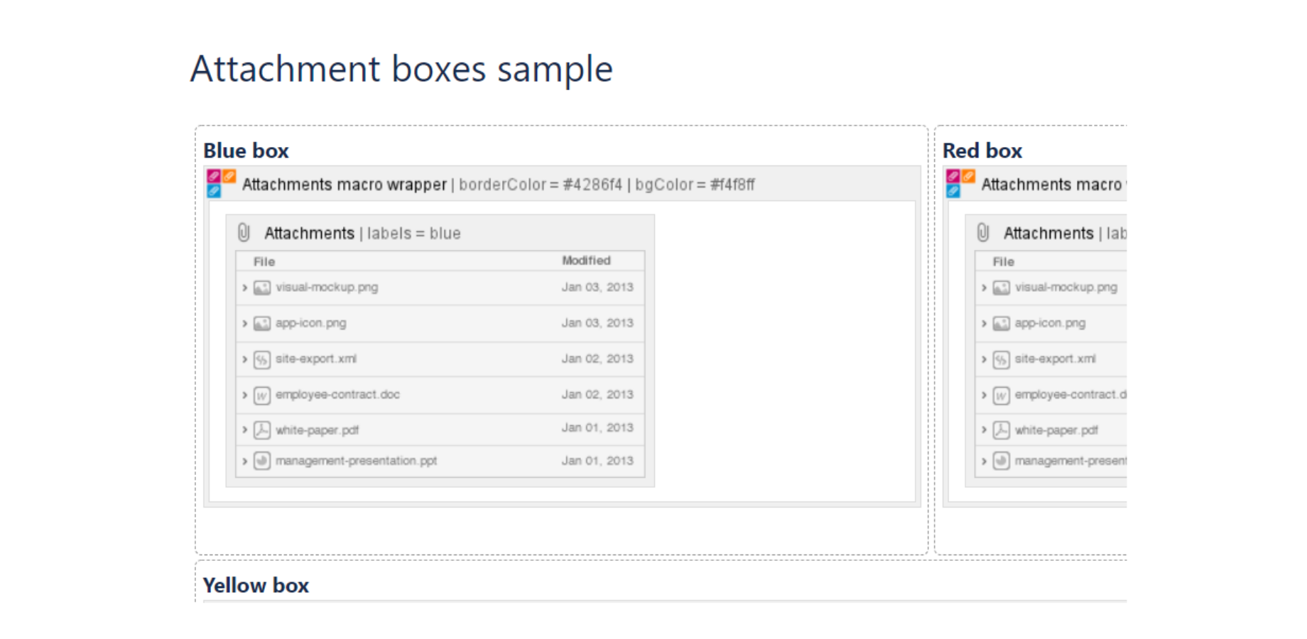Click the XML file icon for site-export.xml in Blue box
Image resolution: width=1307 pixels, height=639 pixels.
point(262,359)
